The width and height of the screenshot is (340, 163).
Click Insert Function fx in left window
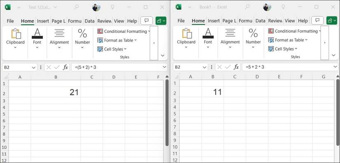(x=65, y=68)
